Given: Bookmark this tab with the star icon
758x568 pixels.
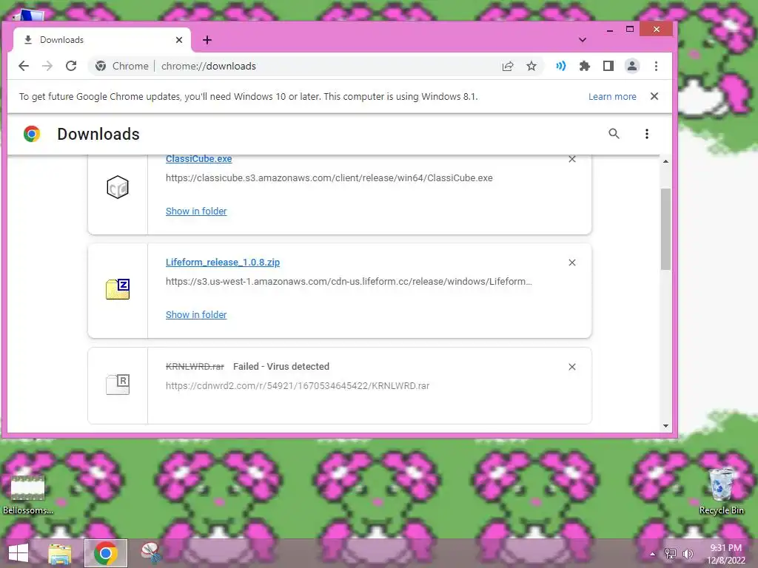Looking at the screenshot, I should [531, 66].
